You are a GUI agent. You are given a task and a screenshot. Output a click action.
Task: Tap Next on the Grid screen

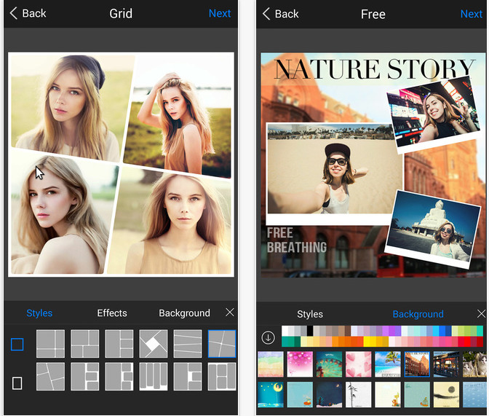point(220,13)
